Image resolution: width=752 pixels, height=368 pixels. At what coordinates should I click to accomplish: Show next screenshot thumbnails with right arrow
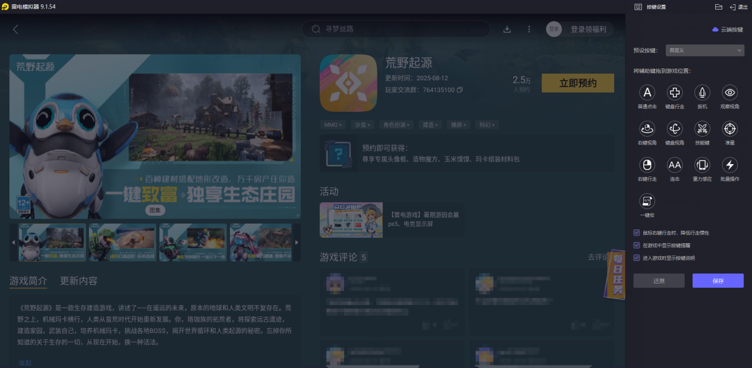pyautogui.click(x=297, y=243)
